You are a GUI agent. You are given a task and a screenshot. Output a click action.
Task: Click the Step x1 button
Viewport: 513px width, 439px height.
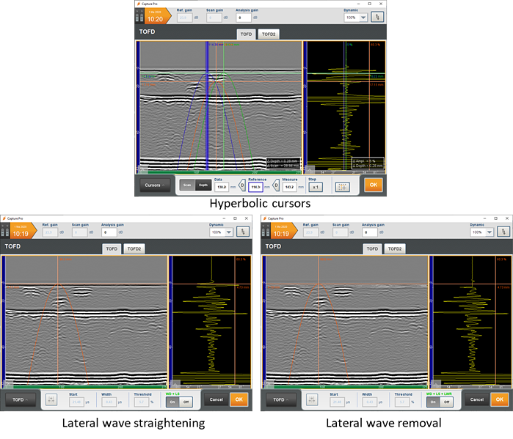[x=316, y=187]
